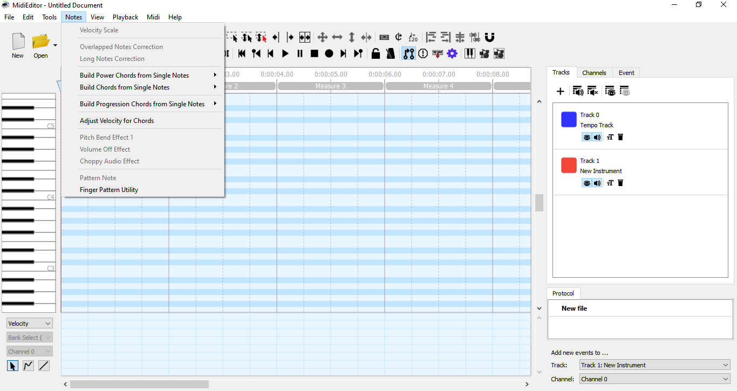Click the piano keys icon in toolbar
The height and width of the screenshot is (391, 737).
(x=469, y=53)
